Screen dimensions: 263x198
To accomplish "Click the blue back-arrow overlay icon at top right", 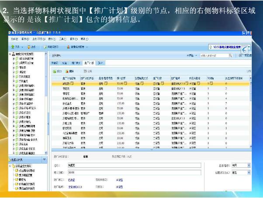I will point(245,50).
